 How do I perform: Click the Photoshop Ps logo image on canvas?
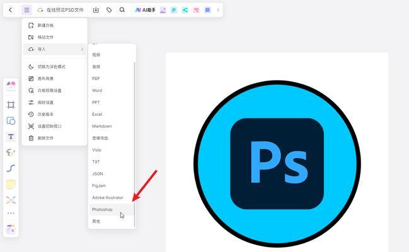point(277,164)
